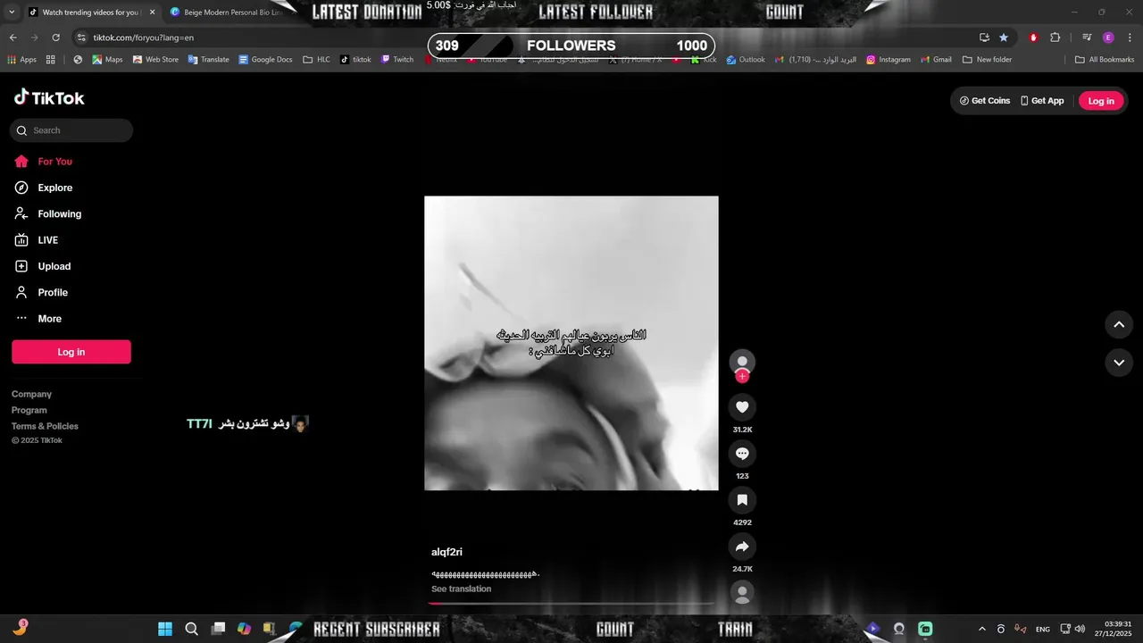The height and width of the screenshot is (643, 1143).
Task: Share the video with the arrow icon
Action: coord(742,547)
